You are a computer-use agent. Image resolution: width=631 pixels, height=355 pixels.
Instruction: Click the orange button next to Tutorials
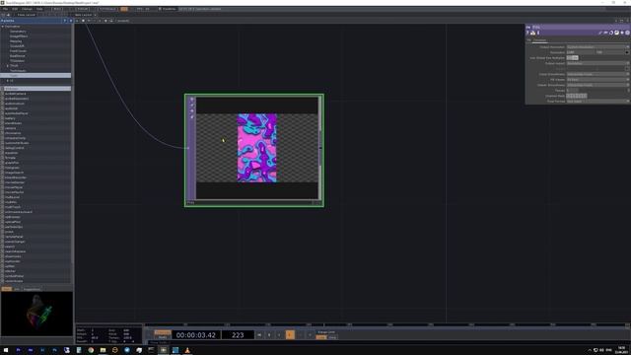coord(124,9)
